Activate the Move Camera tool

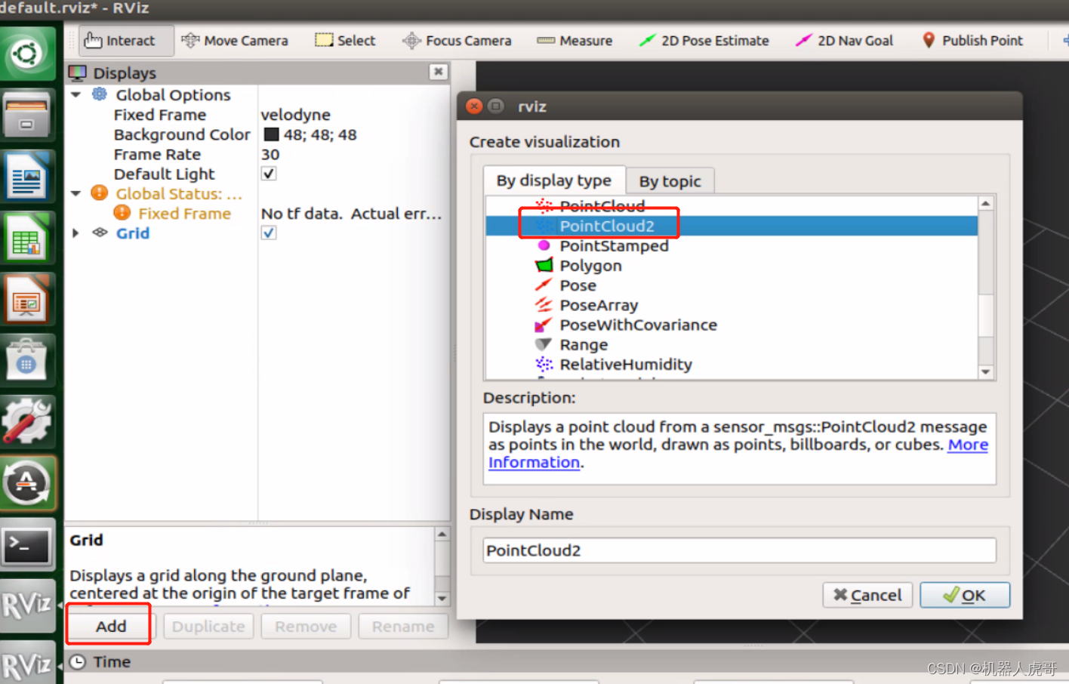coord(235,41)
